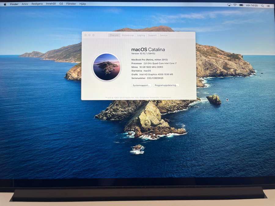Open the Innehåll menu
This screenshot has height=206, width=275.
51,4
